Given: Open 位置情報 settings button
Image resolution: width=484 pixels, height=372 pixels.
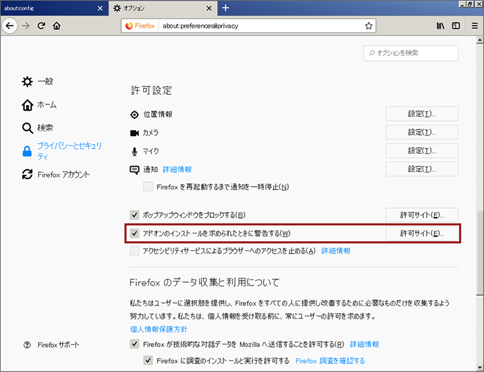Looking at the screenshot, I should point(422,114).
